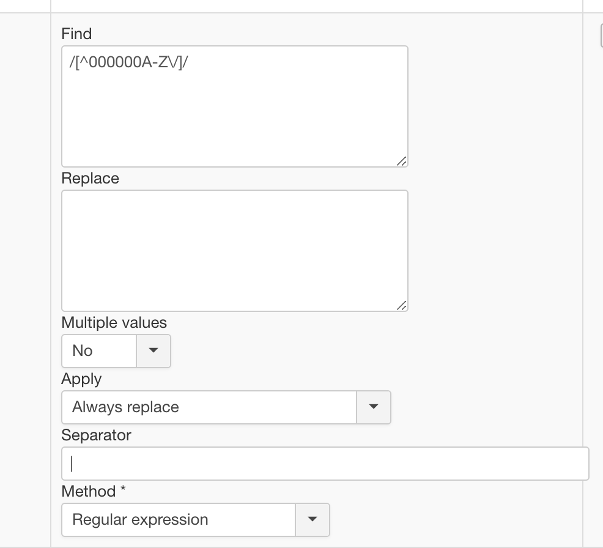Click the partially visible button at right edge
Screen dimensions: 603x548
601,37
